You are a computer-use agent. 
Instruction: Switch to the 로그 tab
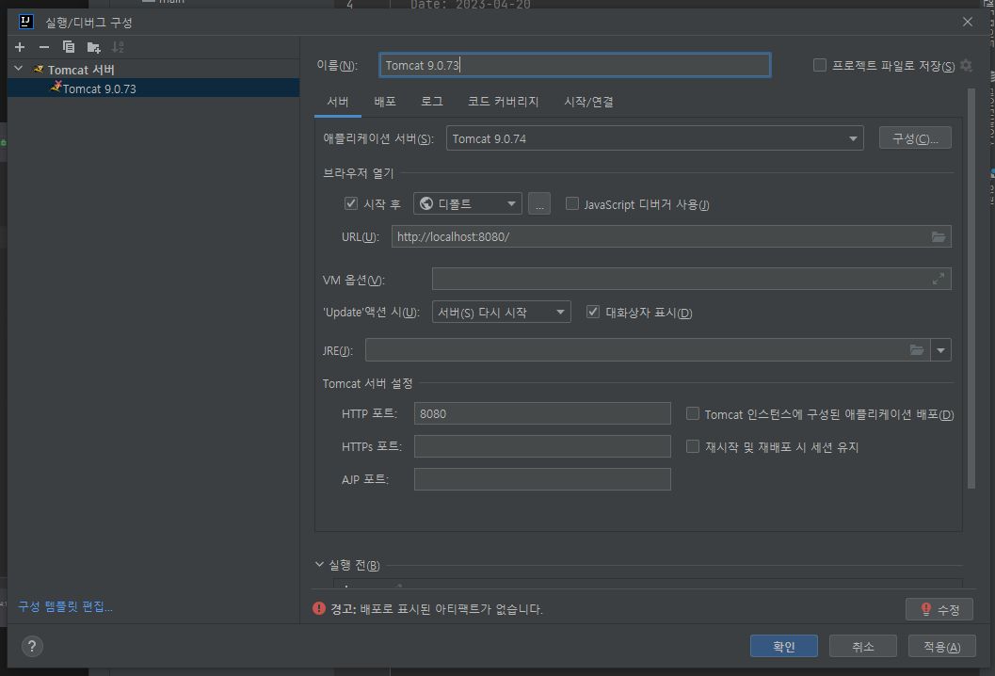pos(432,102)
